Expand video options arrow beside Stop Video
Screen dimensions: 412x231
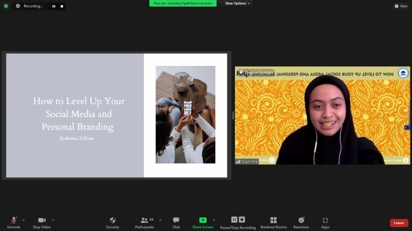click(x=53, y=220)
